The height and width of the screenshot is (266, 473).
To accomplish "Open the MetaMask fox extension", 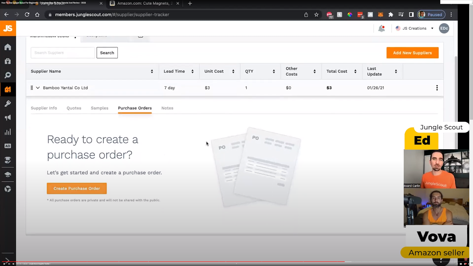I will 380,14.
